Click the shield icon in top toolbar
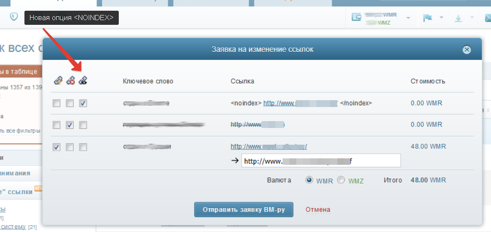The height and width of the screenshot is (232, 491). tap(14, 17)
